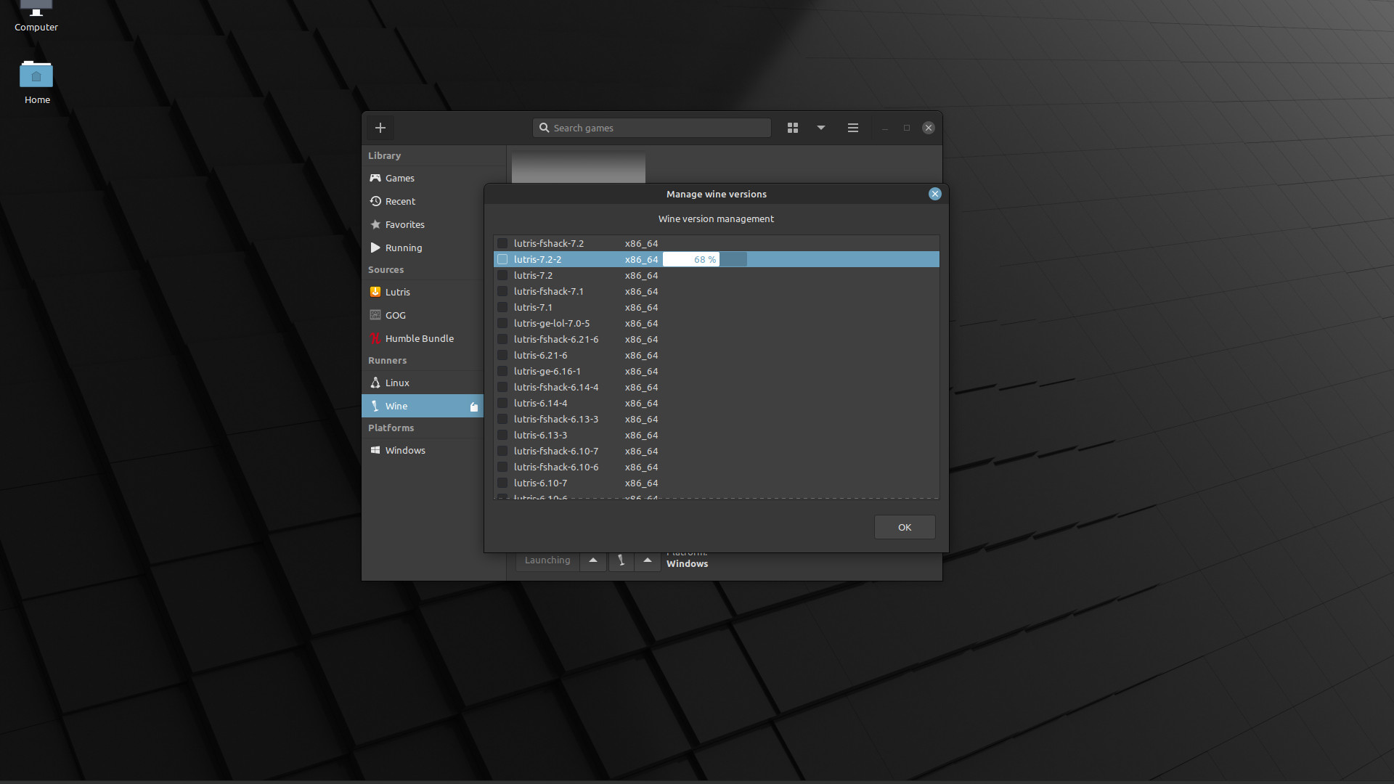Screen dimensions: 1394x784
Task: Close the Lutris main window
Action: coord(929,128)
